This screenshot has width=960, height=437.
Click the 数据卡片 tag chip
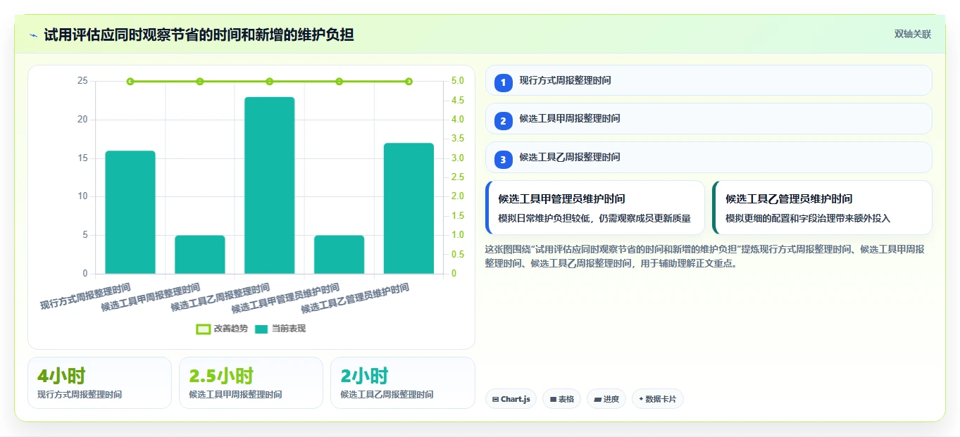pyautogui.click(x=658, y=399)
